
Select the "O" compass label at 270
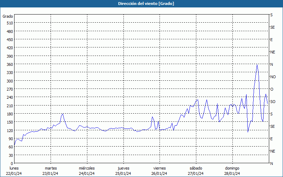(x=272, y=89)
